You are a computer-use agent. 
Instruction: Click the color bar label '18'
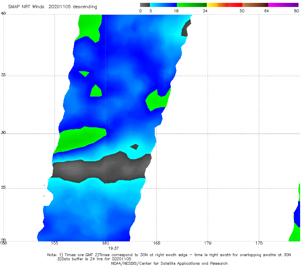[176, 11]
